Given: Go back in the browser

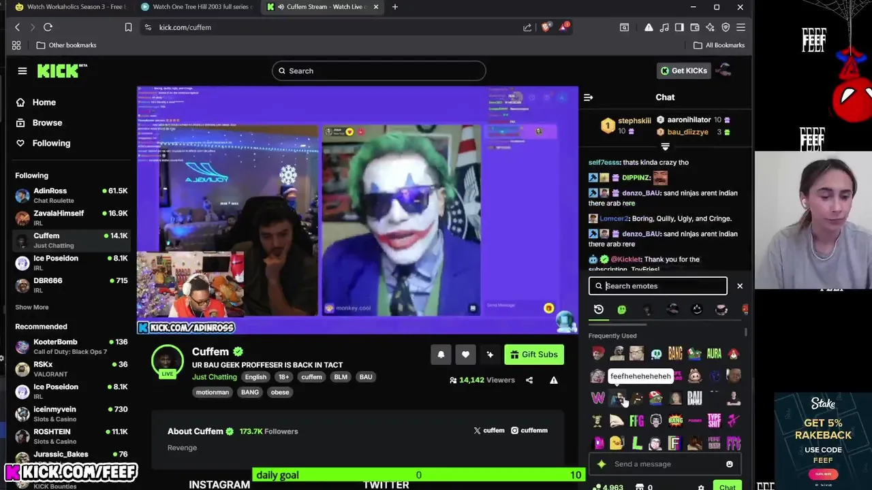Looking at the screenshot, I should pos(18,27).
